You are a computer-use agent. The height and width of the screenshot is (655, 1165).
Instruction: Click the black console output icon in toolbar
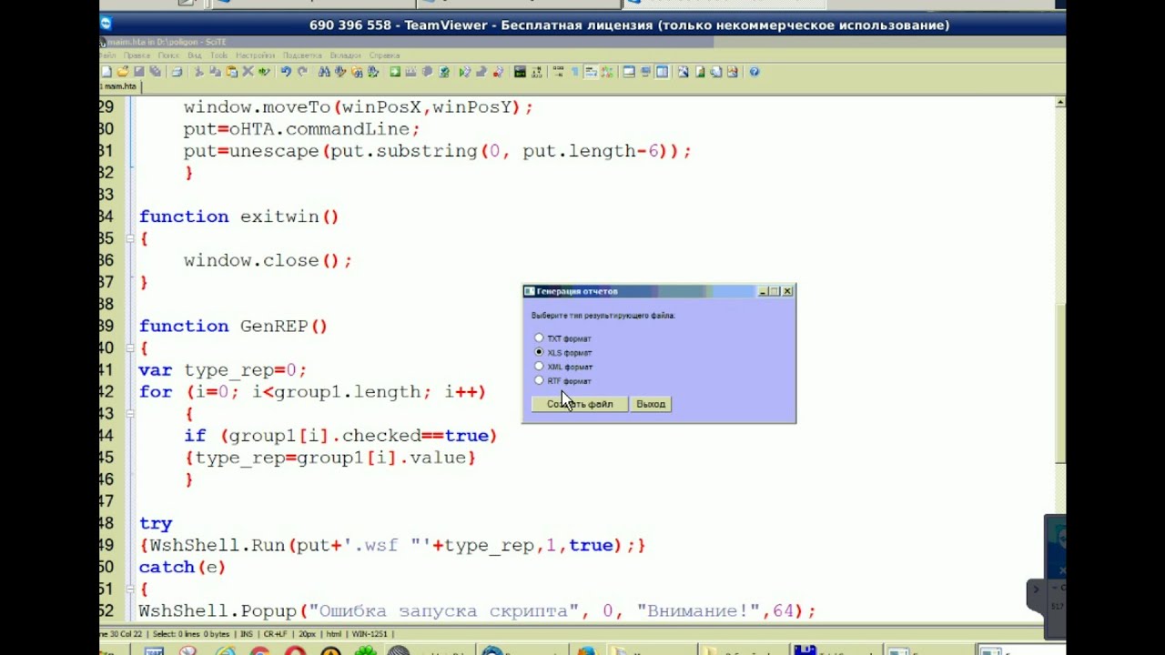(520, 71)
